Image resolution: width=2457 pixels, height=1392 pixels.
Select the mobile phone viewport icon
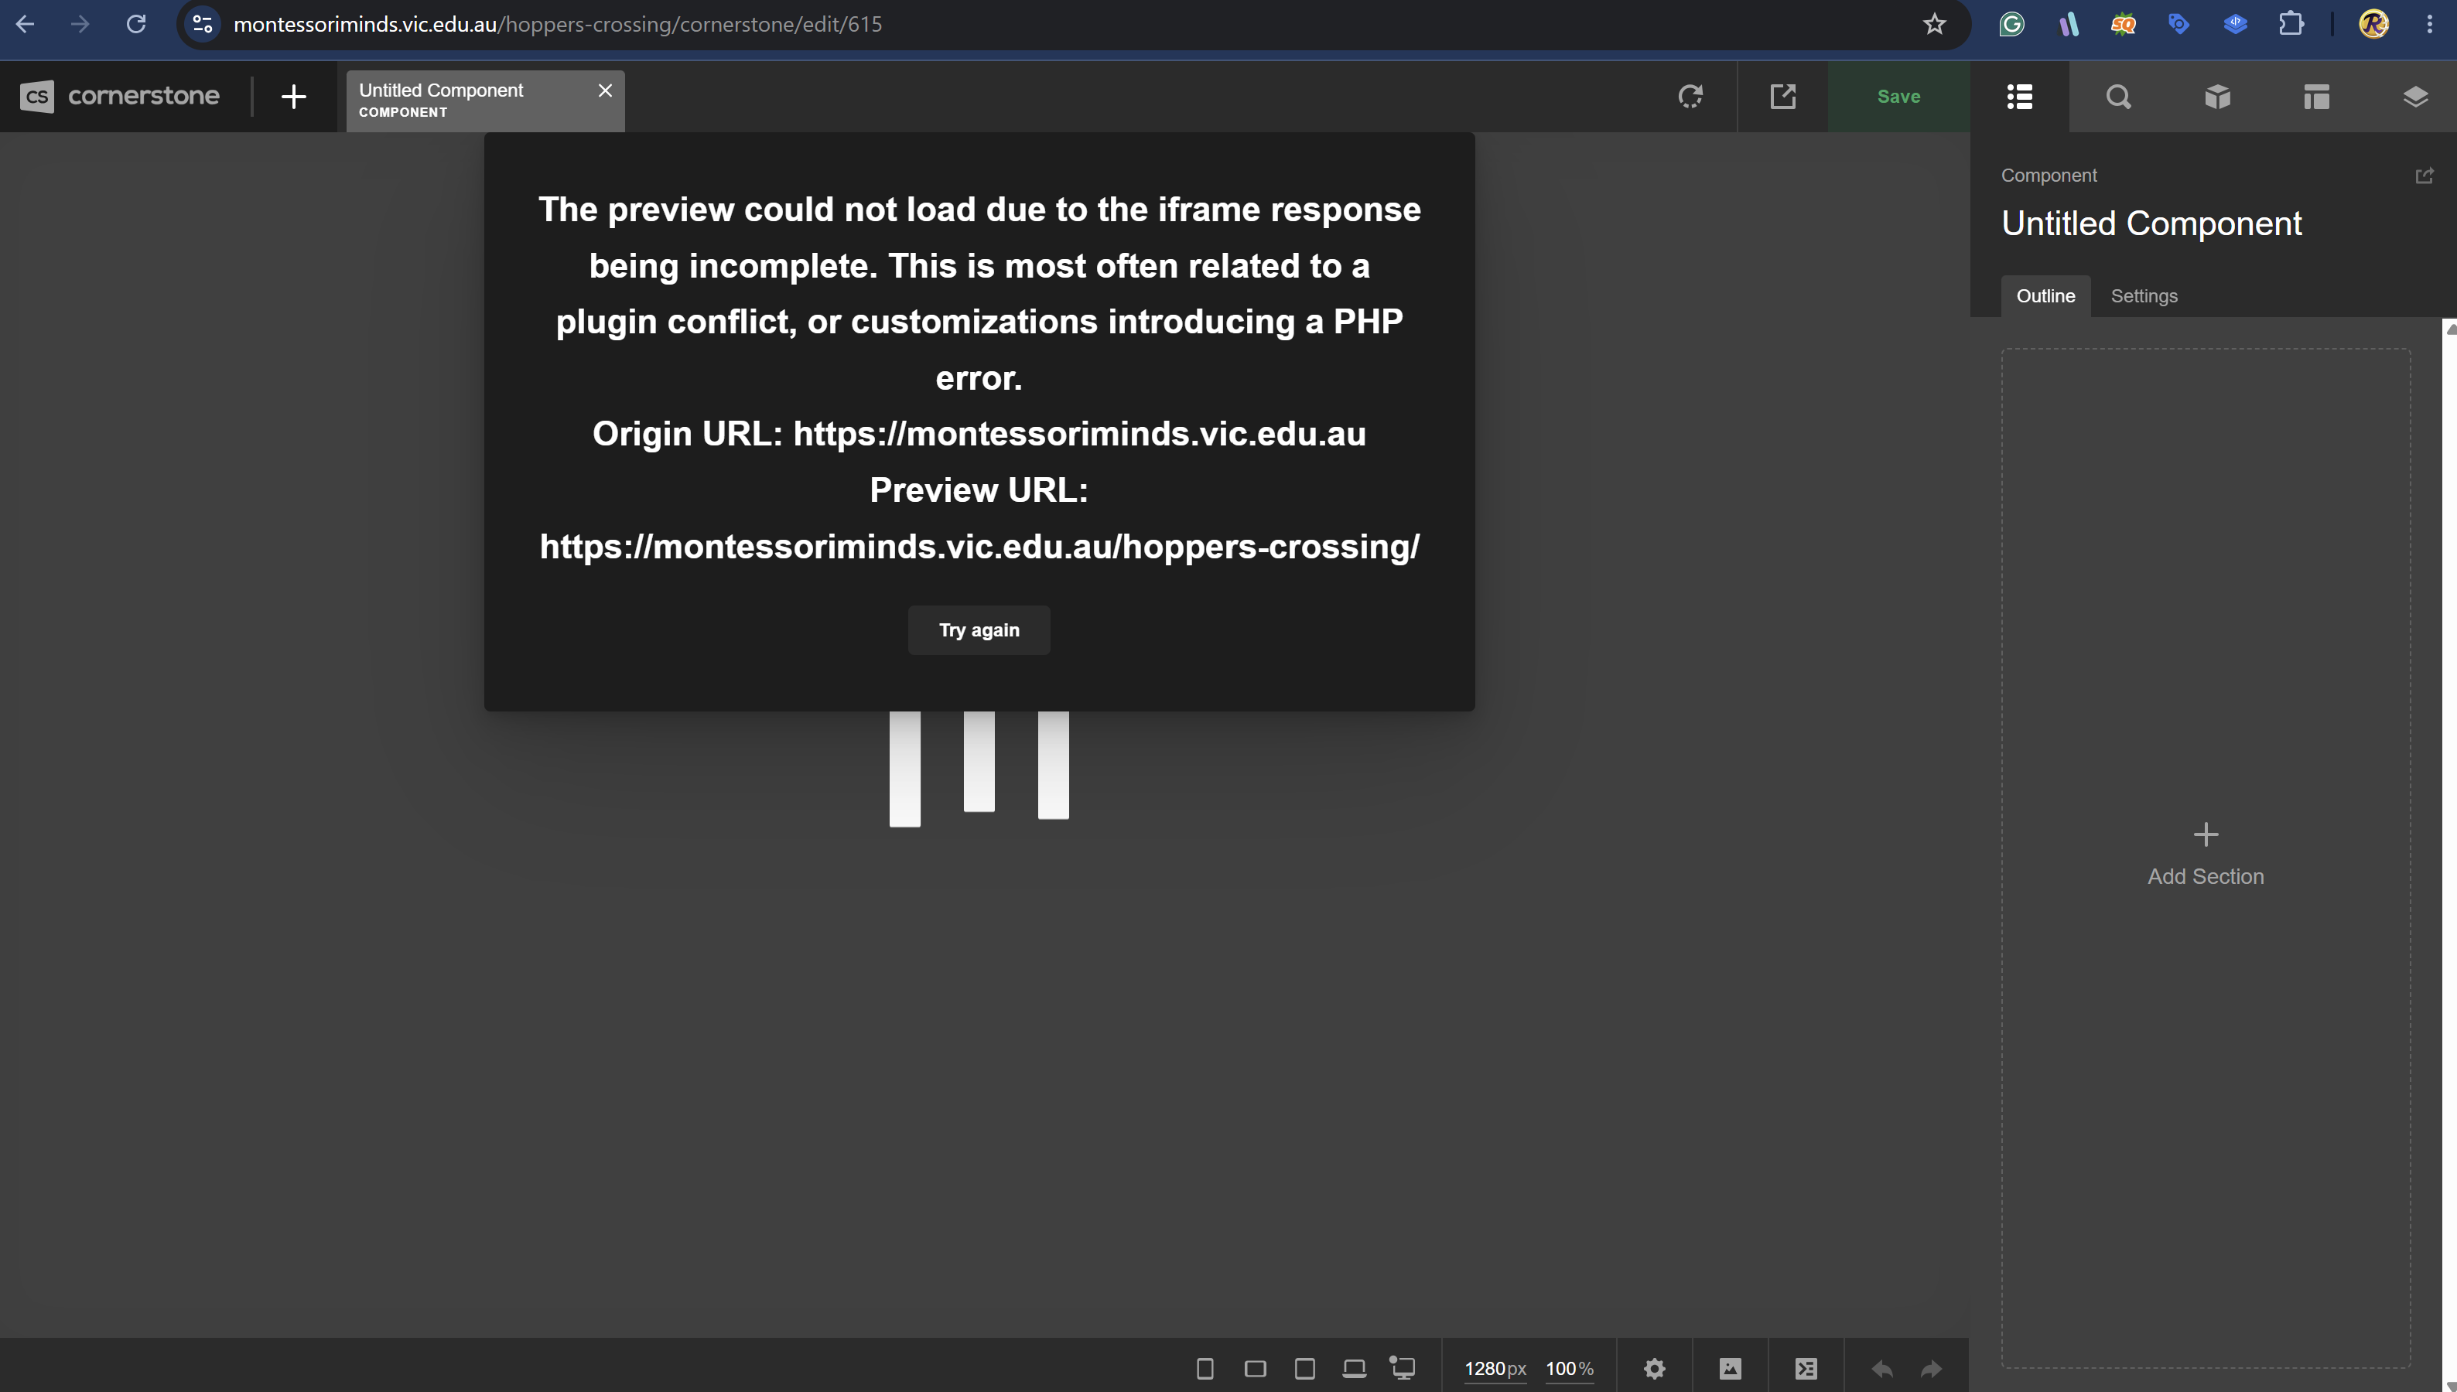coord(1205,1368)
